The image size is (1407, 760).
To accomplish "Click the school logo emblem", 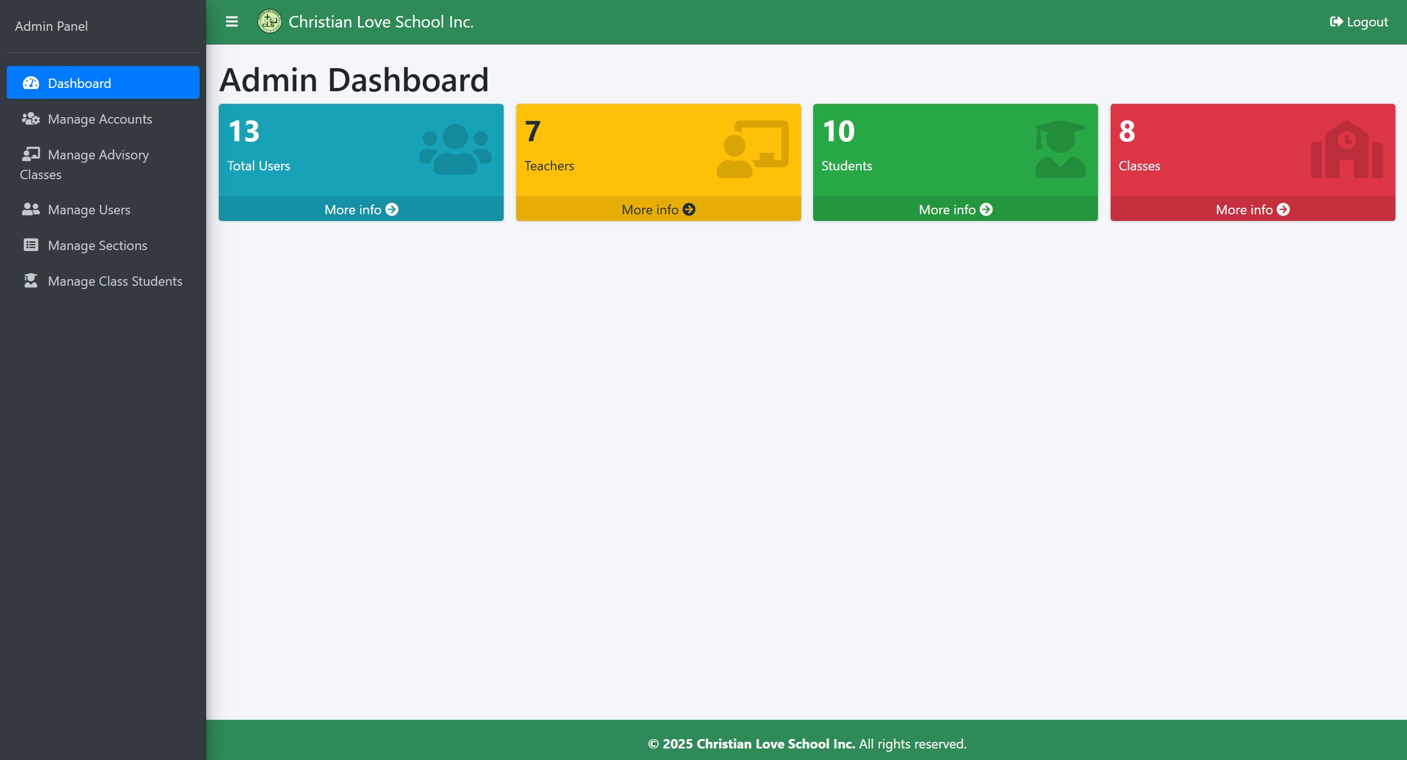I will click(x=269, y=22).
